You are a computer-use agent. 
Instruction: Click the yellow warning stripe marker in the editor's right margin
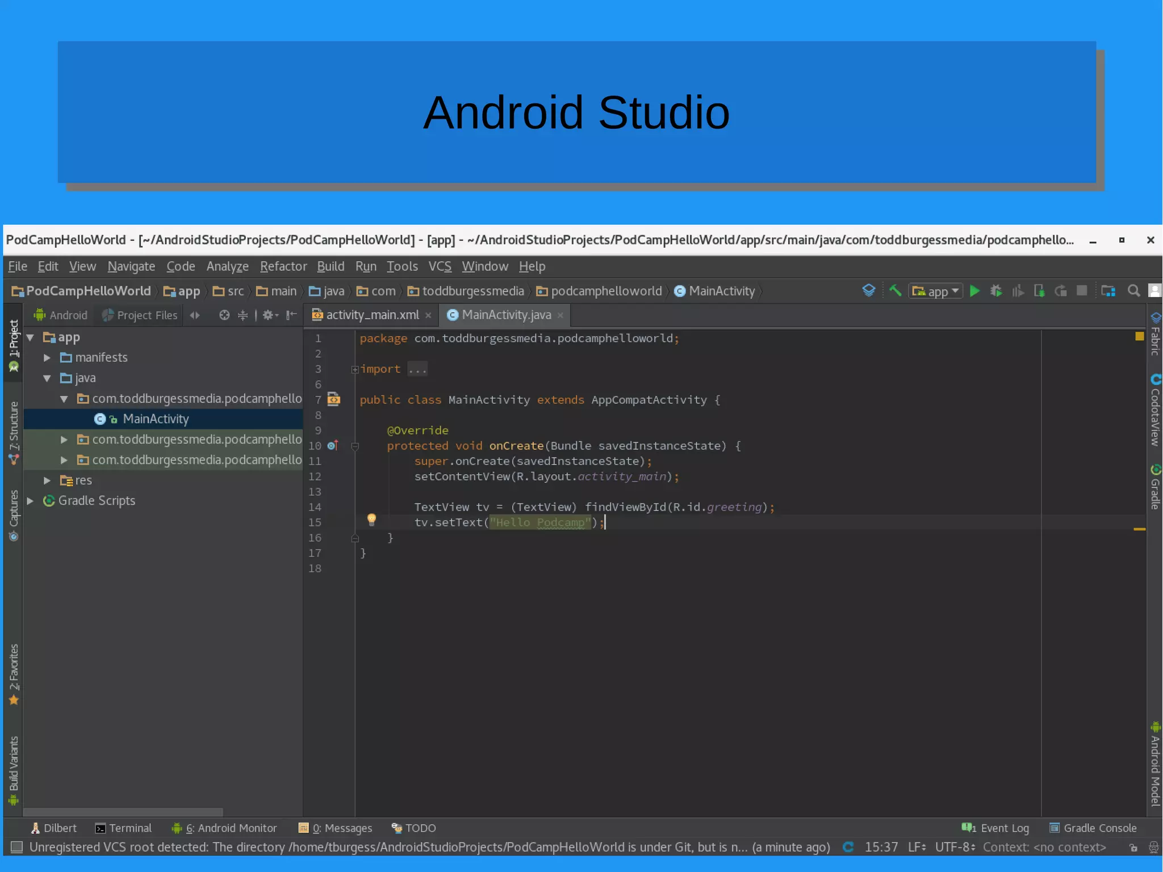tap(1139, 529)
